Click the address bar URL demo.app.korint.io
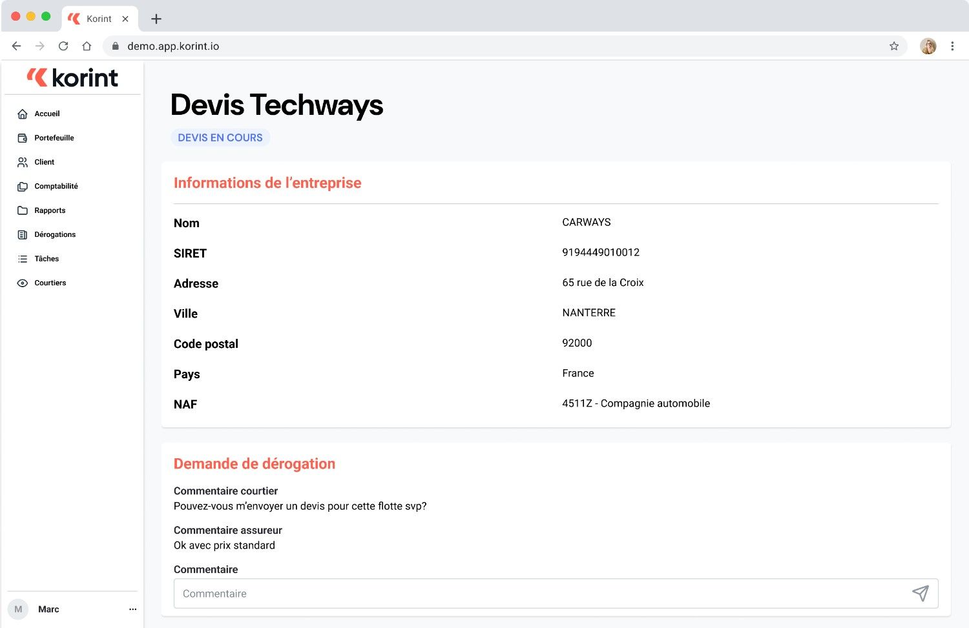Image resolution: width=969 pixels, height=628 pixels. (x=173, y=46)
